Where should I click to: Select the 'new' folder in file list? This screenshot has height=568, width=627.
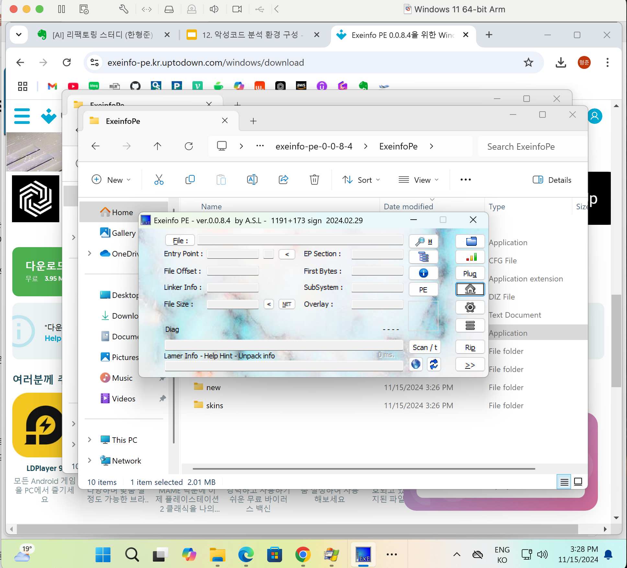213,387
